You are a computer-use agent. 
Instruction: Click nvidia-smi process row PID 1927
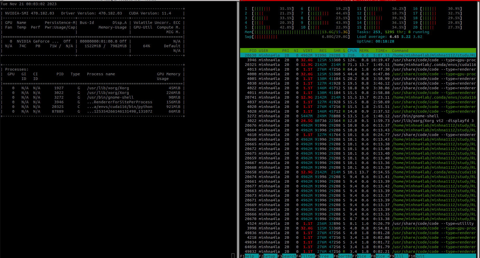pos(93,88)
